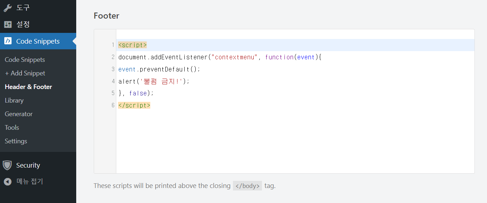Click the 메뉴 접기 collapse arrow icon

(8, 182)
